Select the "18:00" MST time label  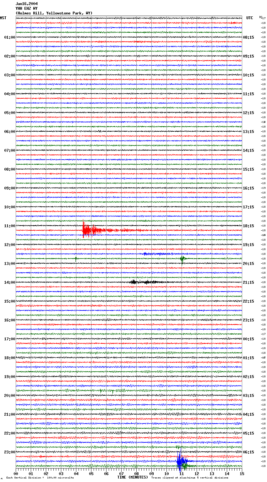click(x=10, y=358)
